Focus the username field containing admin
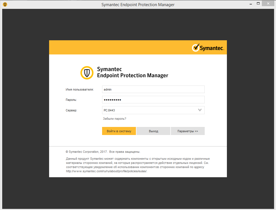The height and width of the screenshot is (210, 276). 153,89
